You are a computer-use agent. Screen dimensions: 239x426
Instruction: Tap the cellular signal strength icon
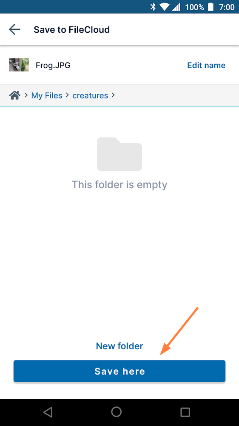click(x=176, y=7)
